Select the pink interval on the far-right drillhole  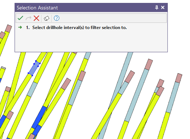[x=179, y=78]
